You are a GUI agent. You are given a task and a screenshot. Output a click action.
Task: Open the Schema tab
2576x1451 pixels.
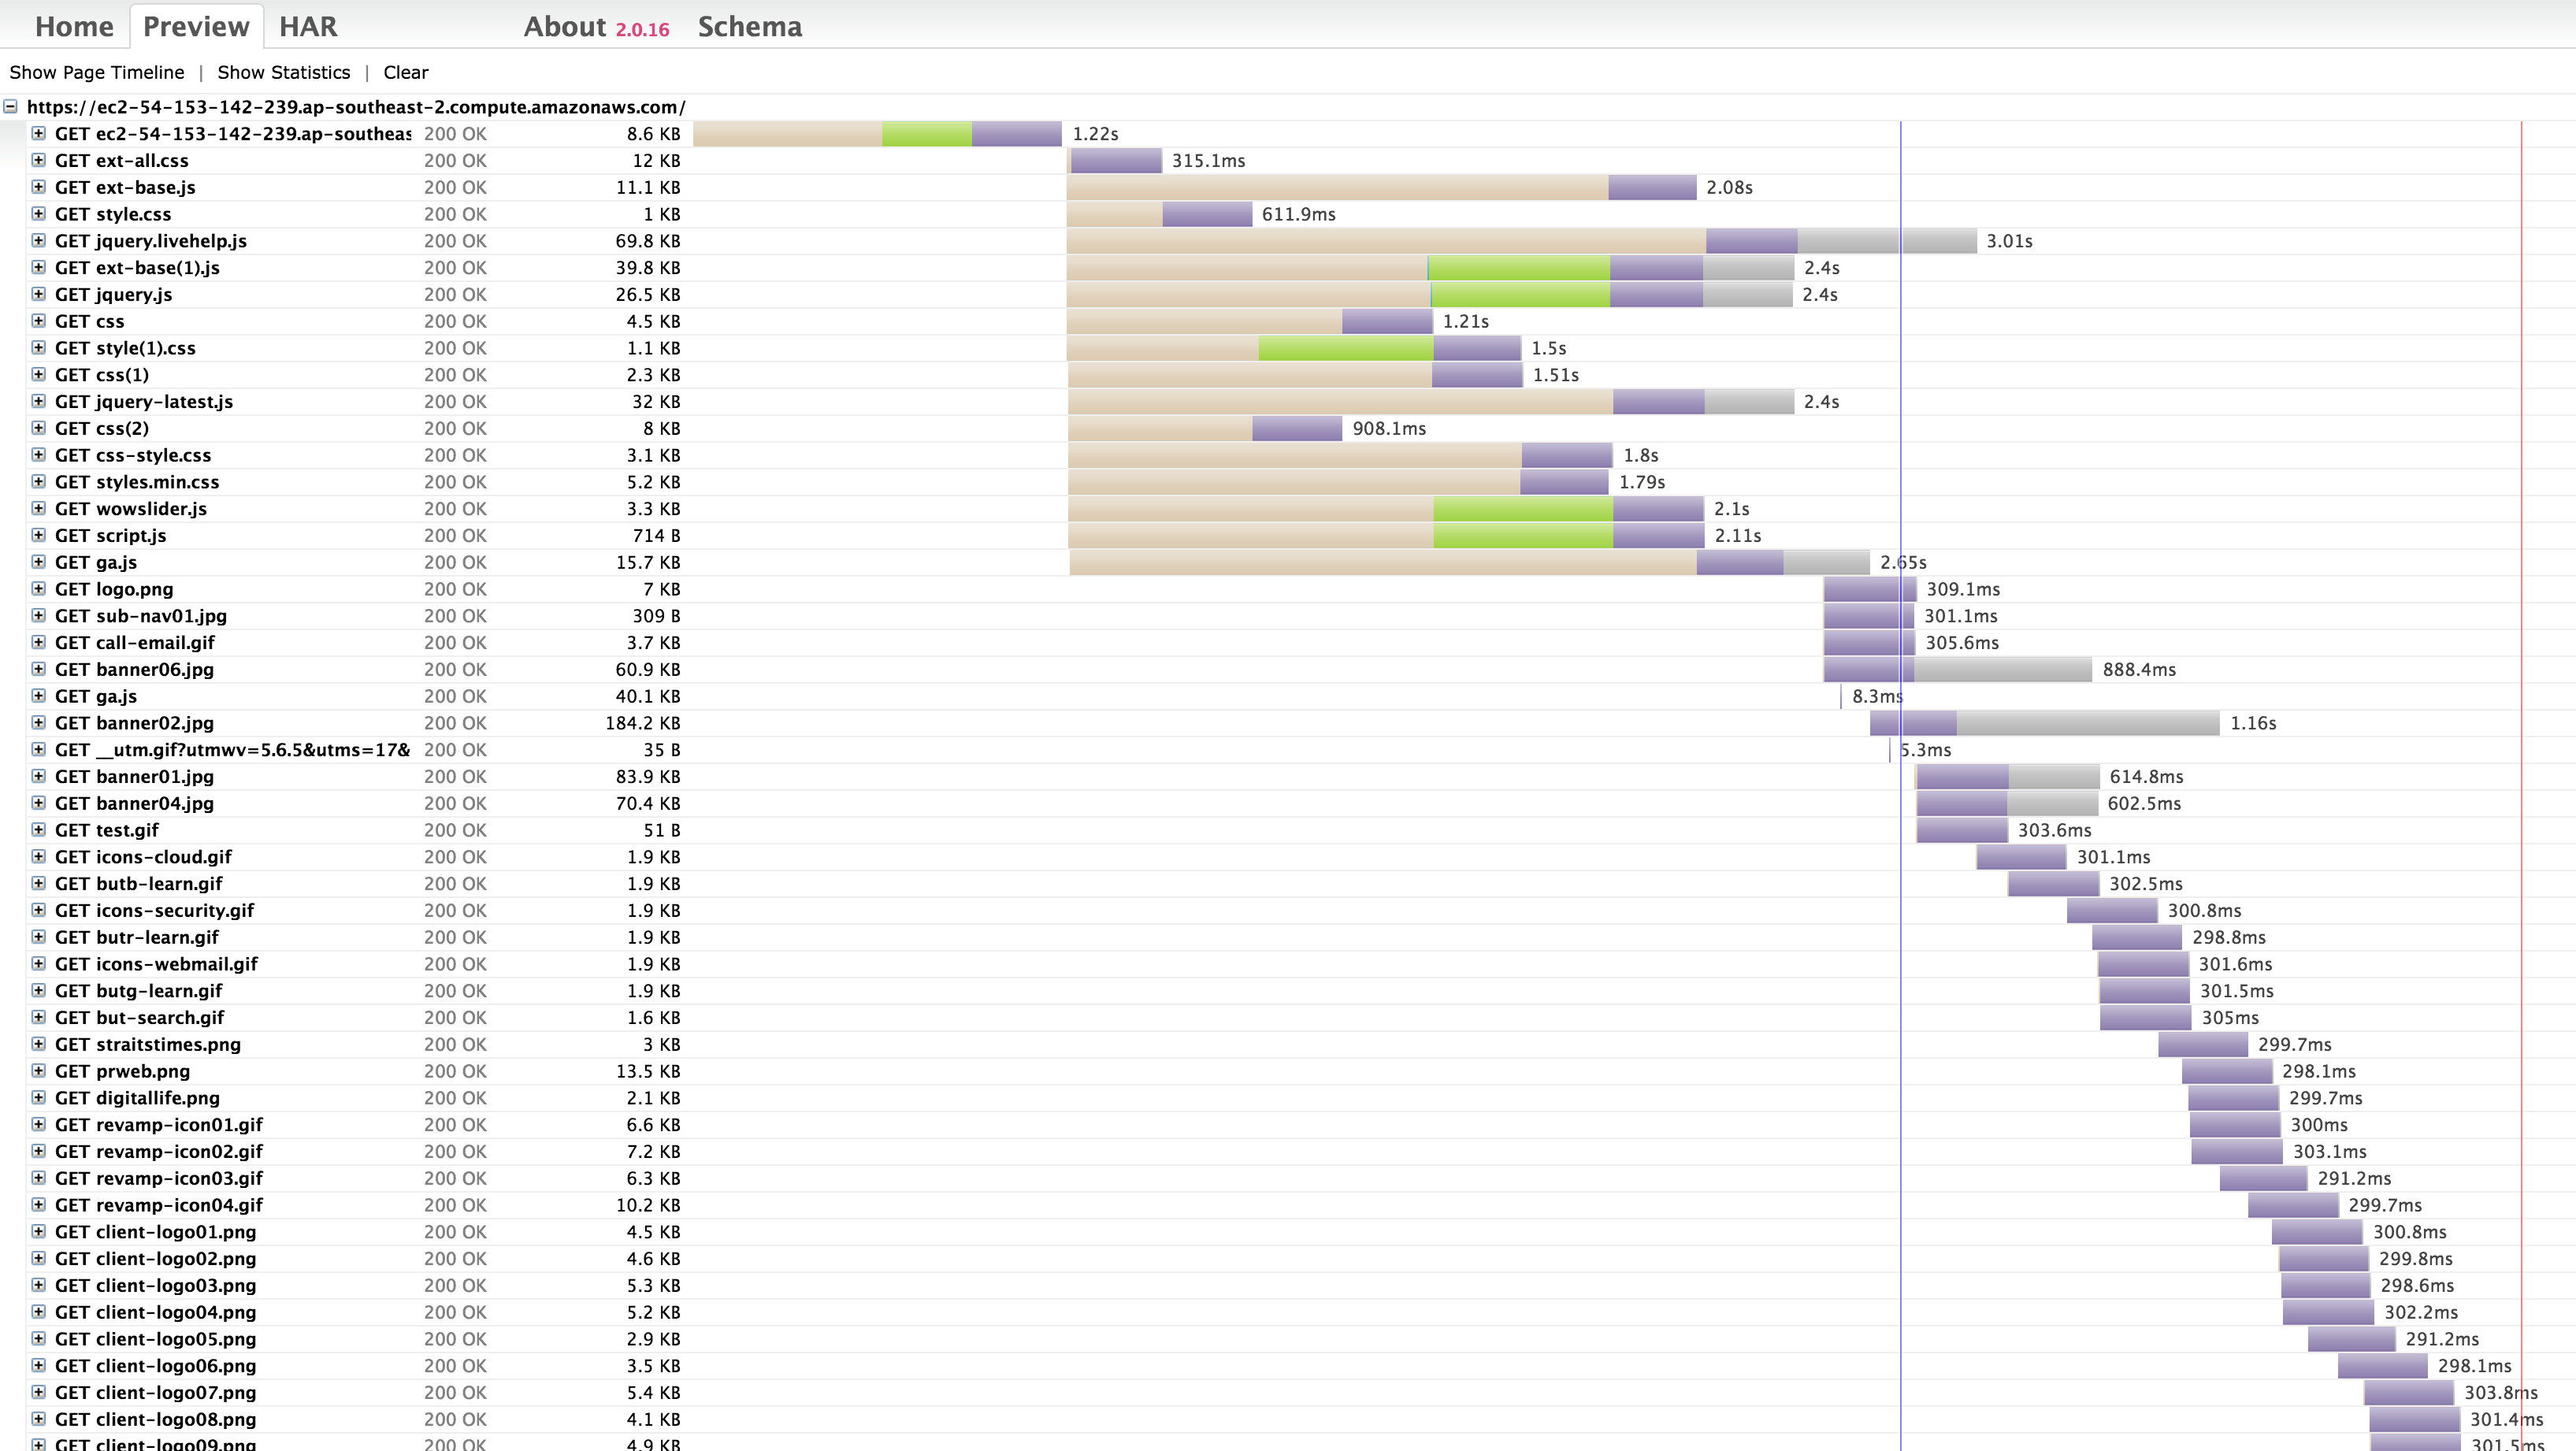(749, 27)
